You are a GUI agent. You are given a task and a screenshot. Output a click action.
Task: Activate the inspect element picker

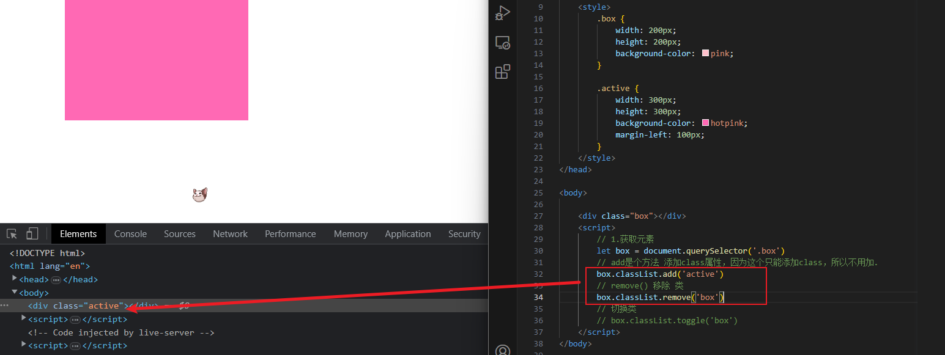coord(12,234)
